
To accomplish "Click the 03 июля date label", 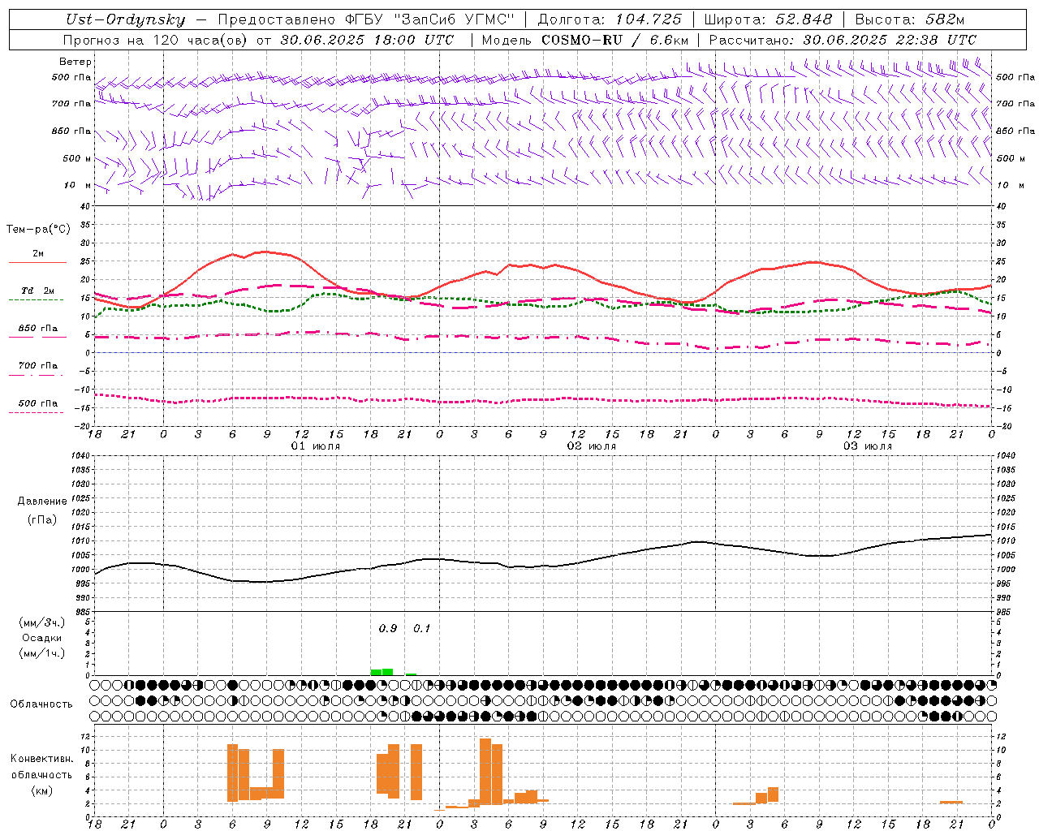I will [x=868, y=446].
